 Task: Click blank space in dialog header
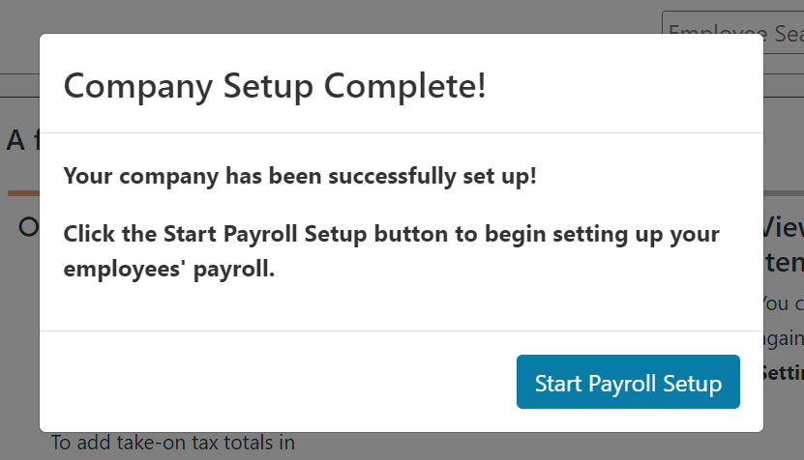[x=629, y=86]
